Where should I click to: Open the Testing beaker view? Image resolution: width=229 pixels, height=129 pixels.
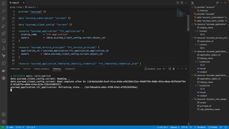(4, 48)
